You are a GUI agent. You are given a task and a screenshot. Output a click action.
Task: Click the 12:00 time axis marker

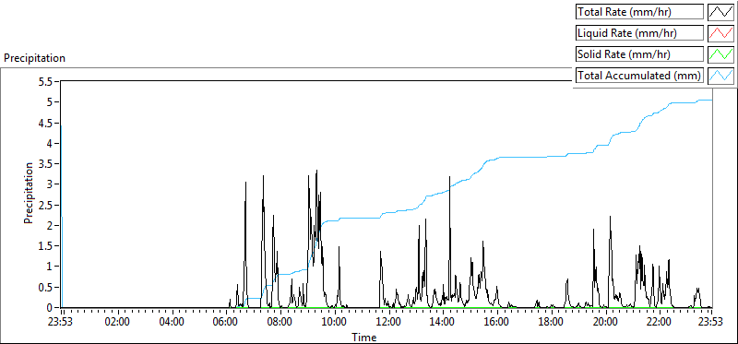click(388, 323)
